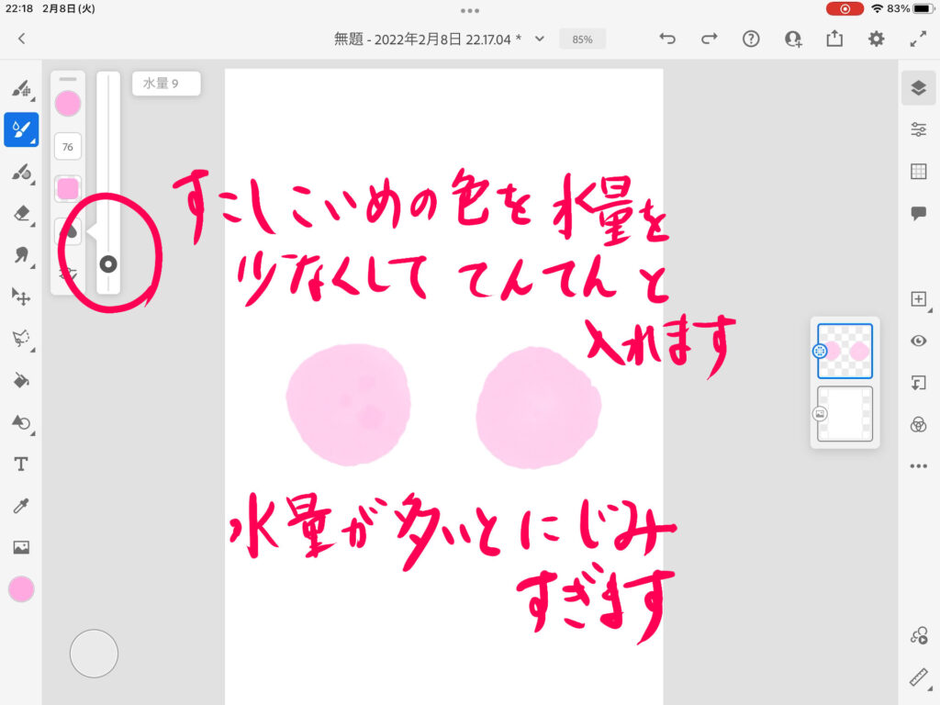Select the Pixel Brush tool
The image size is (940, 705).
pyautogui.click(x=20, y=89)
